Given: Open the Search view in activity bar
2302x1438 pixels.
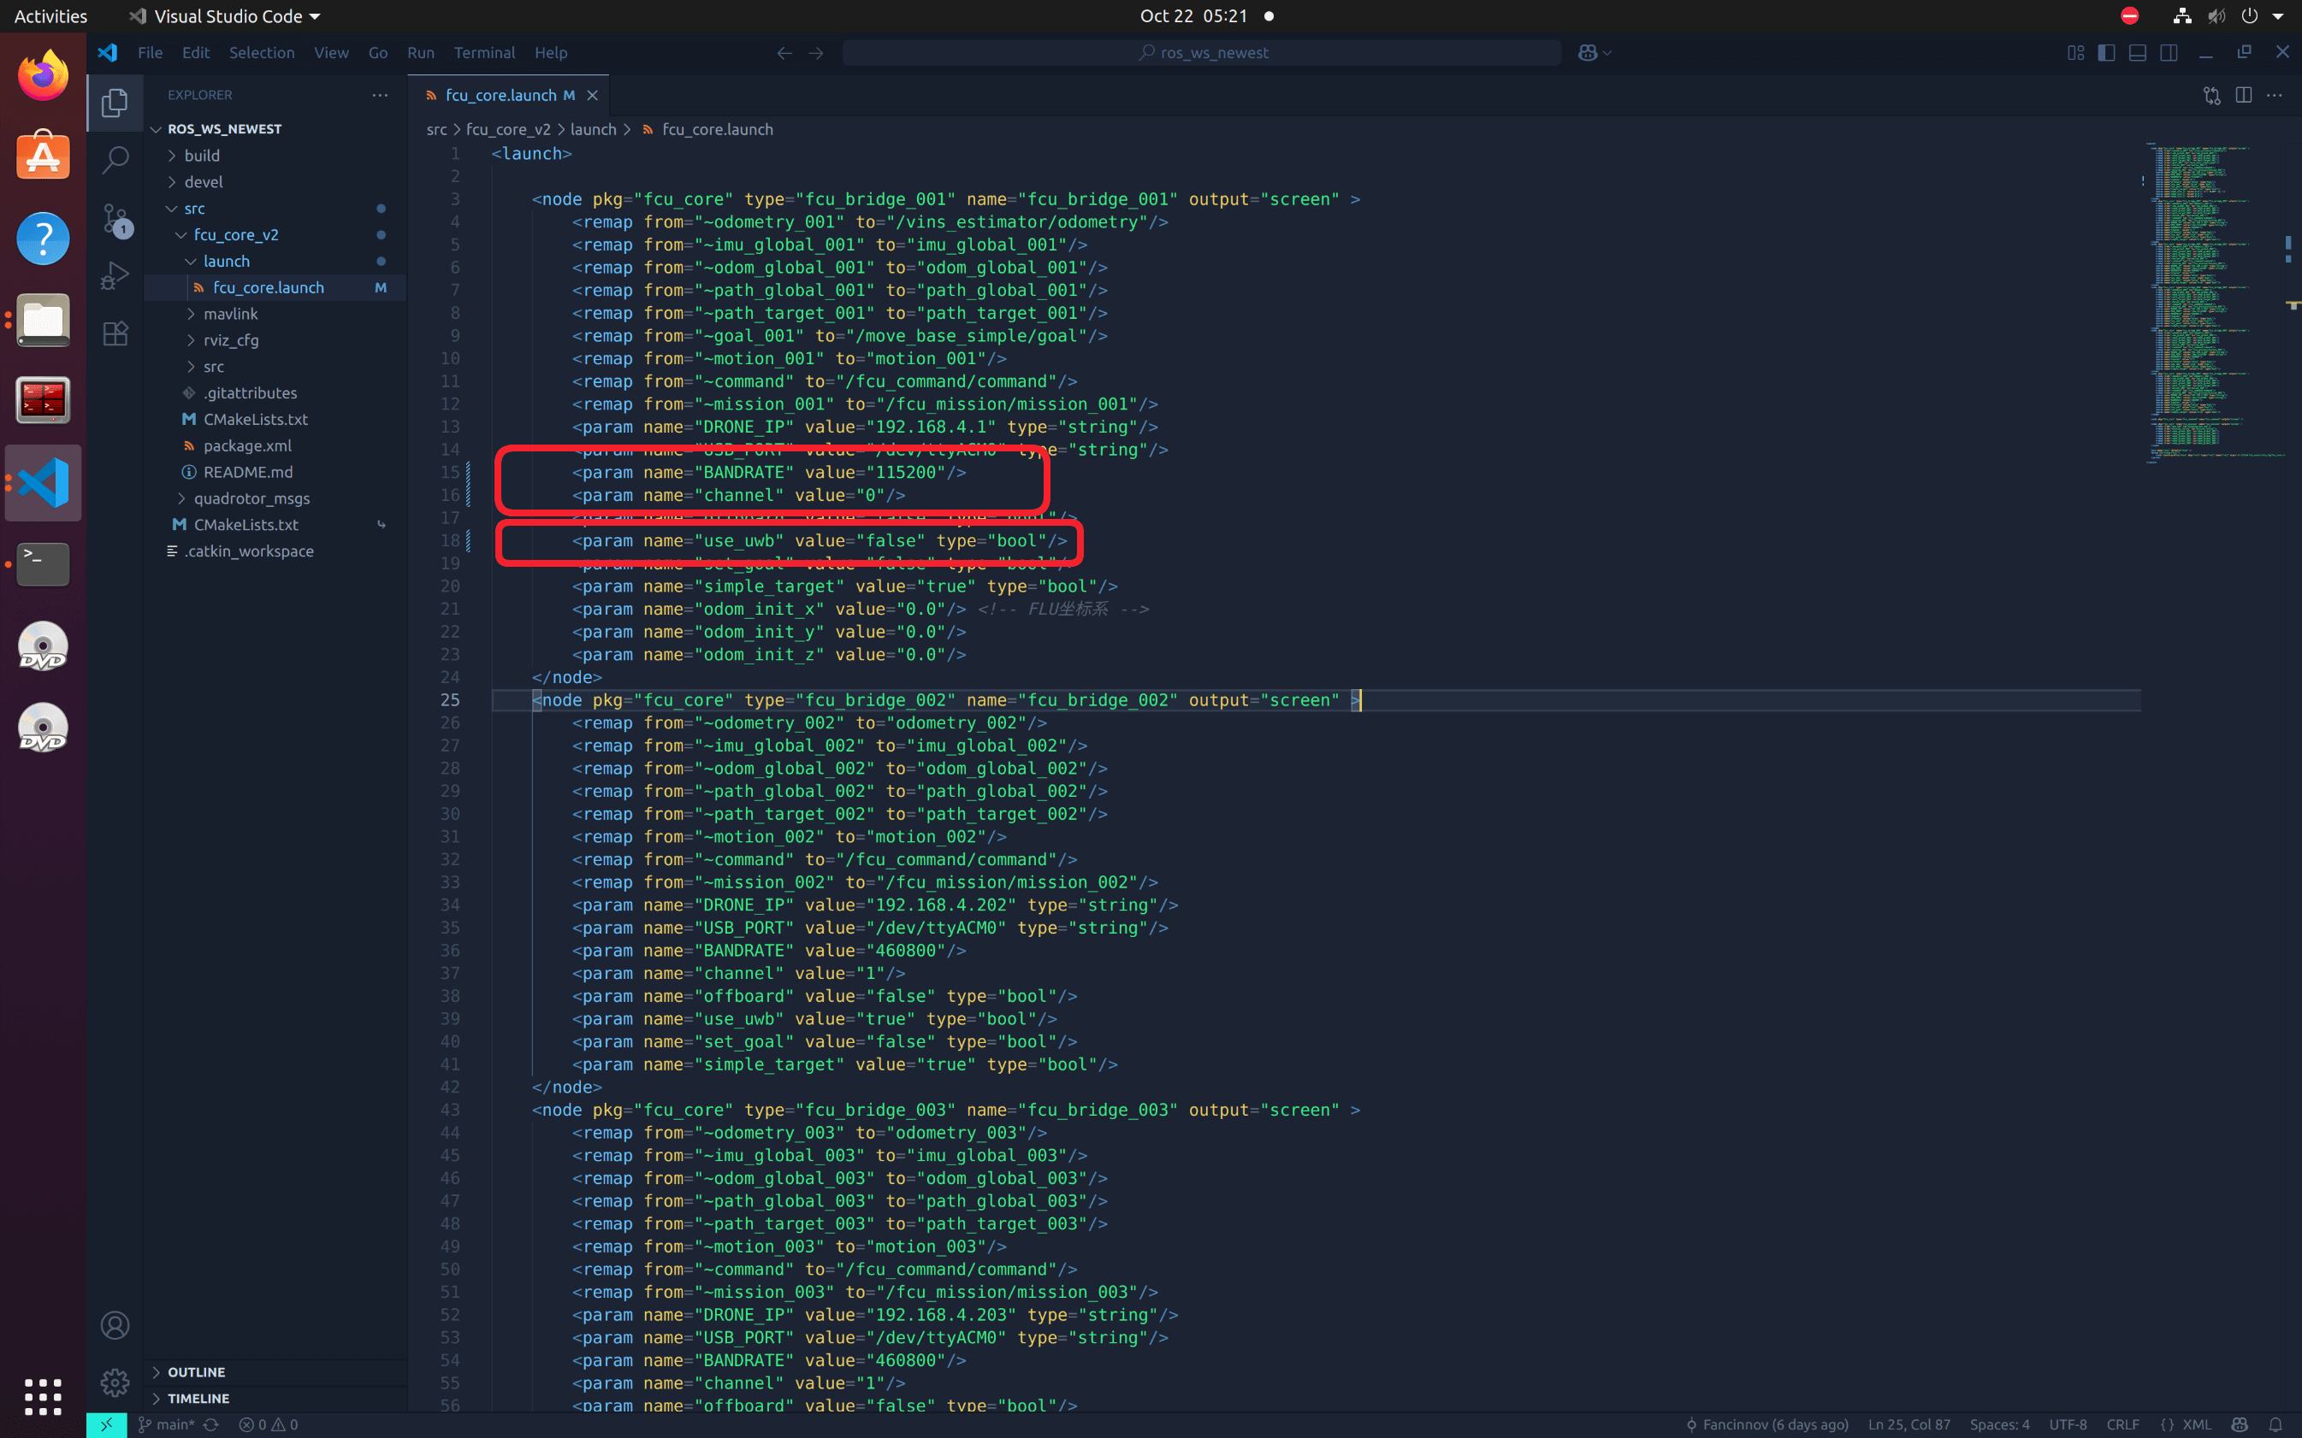Looking at the screenshot, I should (x=114, y=160).
